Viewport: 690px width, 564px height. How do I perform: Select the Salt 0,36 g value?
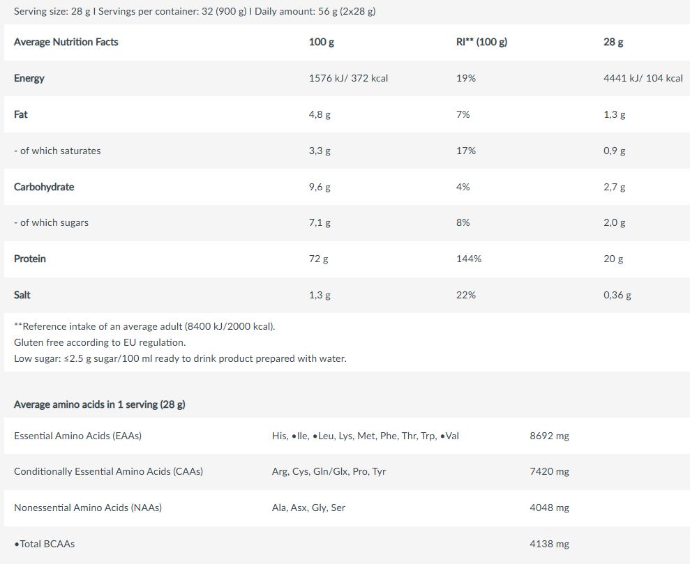[617, 295]
